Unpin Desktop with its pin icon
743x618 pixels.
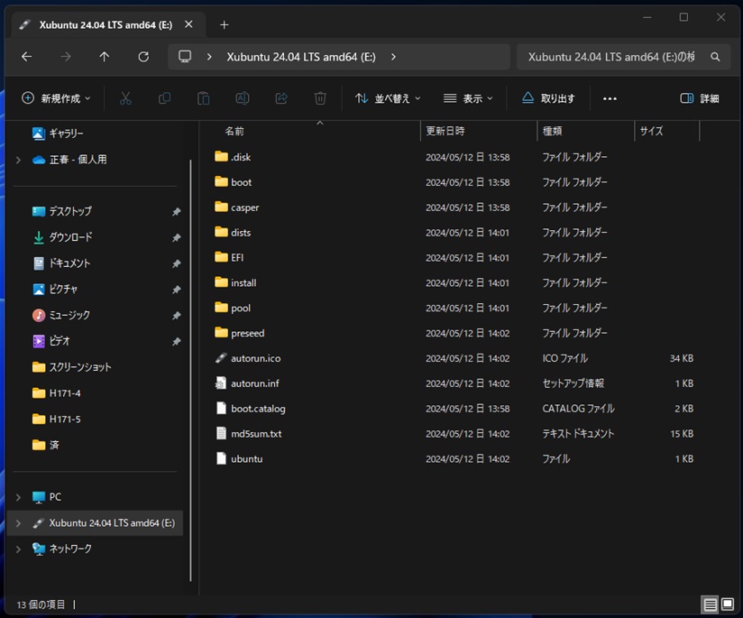click(176, 211)
